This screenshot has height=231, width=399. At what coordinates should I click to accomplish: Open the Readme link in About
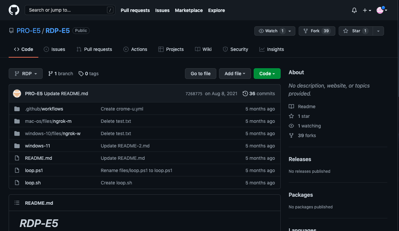click(302, 107)
